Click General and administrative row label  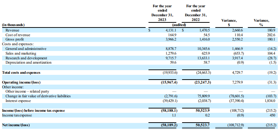pos(26,49)
